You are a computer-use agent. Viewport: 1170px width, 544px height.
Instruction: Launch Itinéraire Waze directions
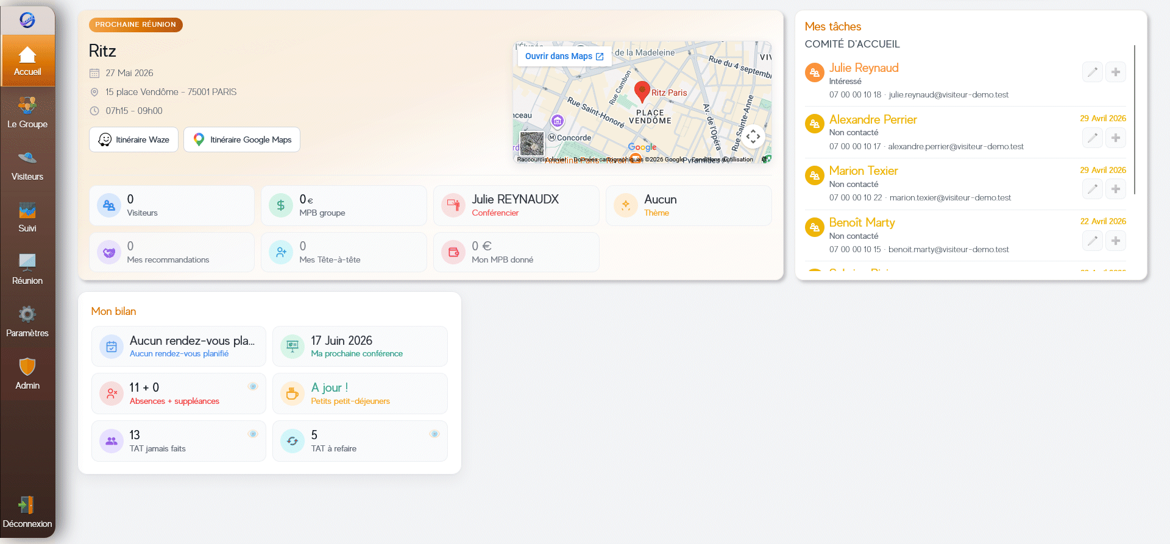pyautogui.click(x=133, y=140)
